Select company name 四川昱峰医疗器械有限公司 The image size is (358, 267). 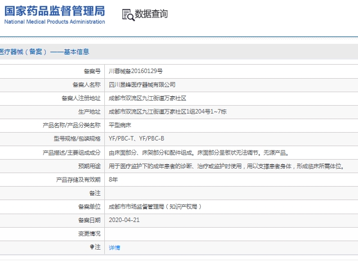[x=142, y=85]
